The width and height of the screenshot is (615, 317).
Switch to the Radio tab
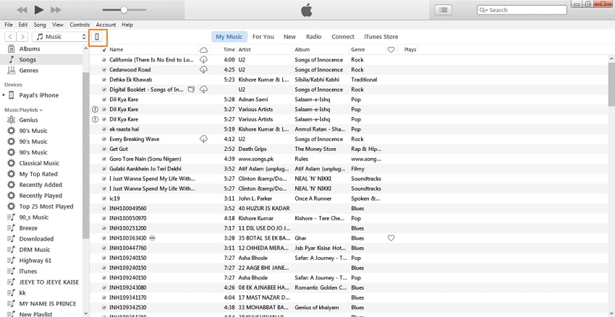[314, 37]
